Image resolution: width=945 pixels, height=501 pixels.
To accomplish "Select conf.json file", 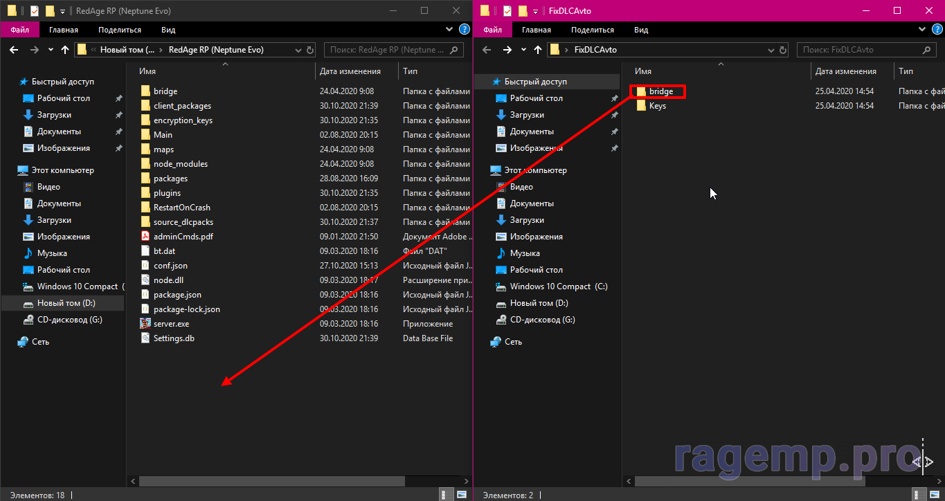I will (x=170, y=265).
